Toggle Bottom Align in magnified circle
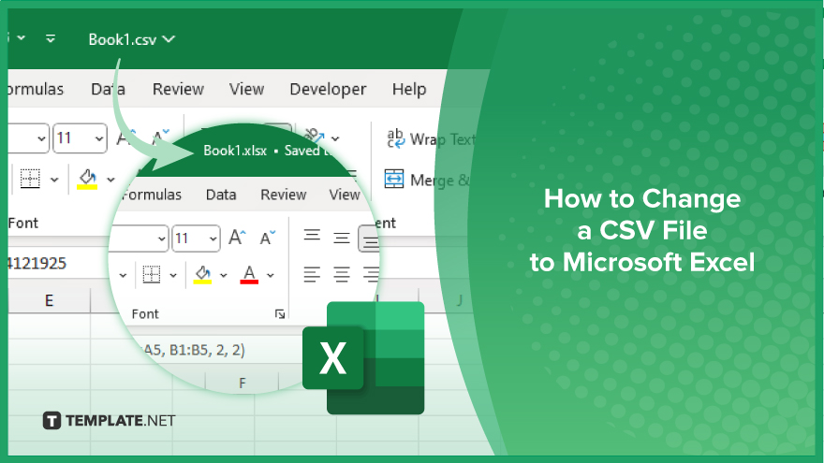Image resolution: width=824 pixels, height=463 pixels. [x=370, y=239]
